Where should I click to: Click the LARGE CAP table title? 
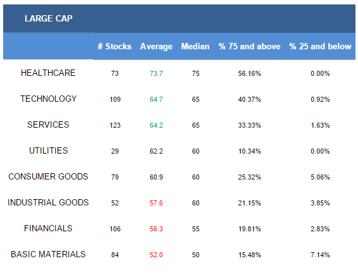[x=49, y=18]
